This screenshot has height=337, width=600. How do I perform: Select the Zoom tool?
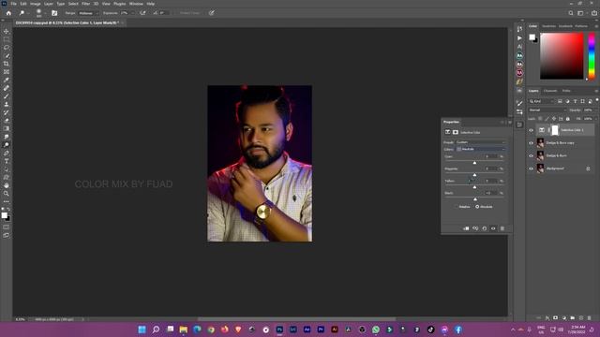(7, 194)
